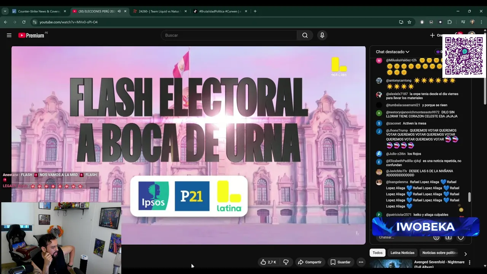
Task: Focus the Buscar search field
Action: (x=229, y=35)
